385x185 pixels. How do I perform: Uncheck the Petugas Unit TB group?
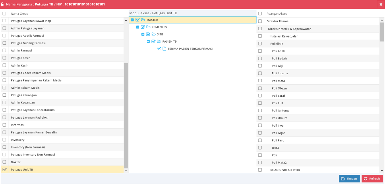click(4, 170)
